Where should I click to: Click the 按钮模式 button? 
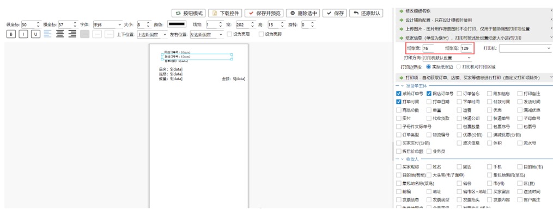(x=189, y=14)
